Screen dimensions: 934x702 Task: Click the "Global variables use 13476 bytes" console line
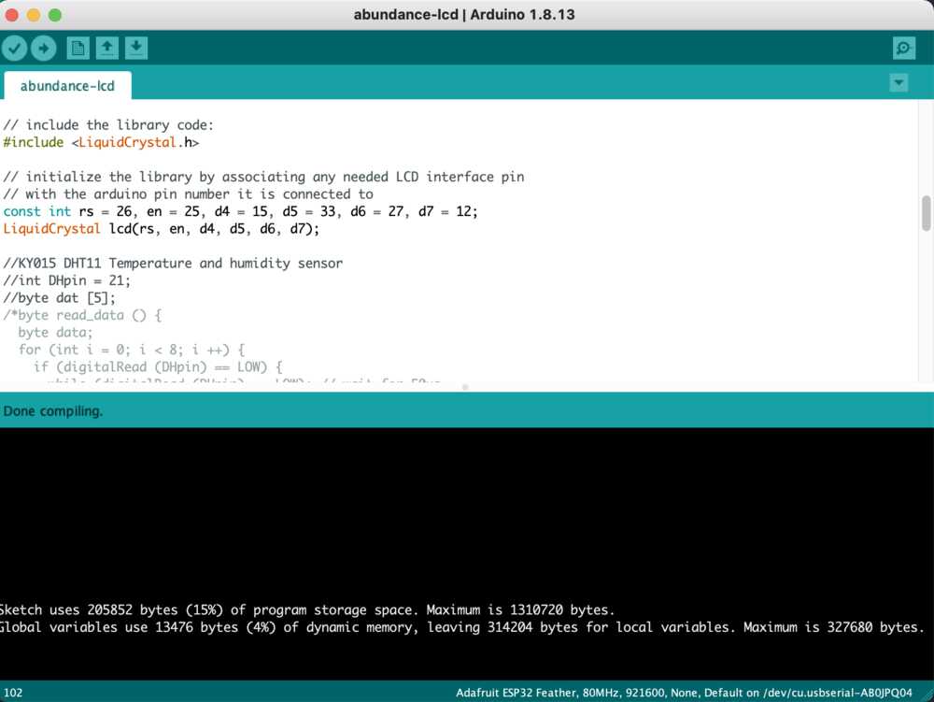[462, 627]
